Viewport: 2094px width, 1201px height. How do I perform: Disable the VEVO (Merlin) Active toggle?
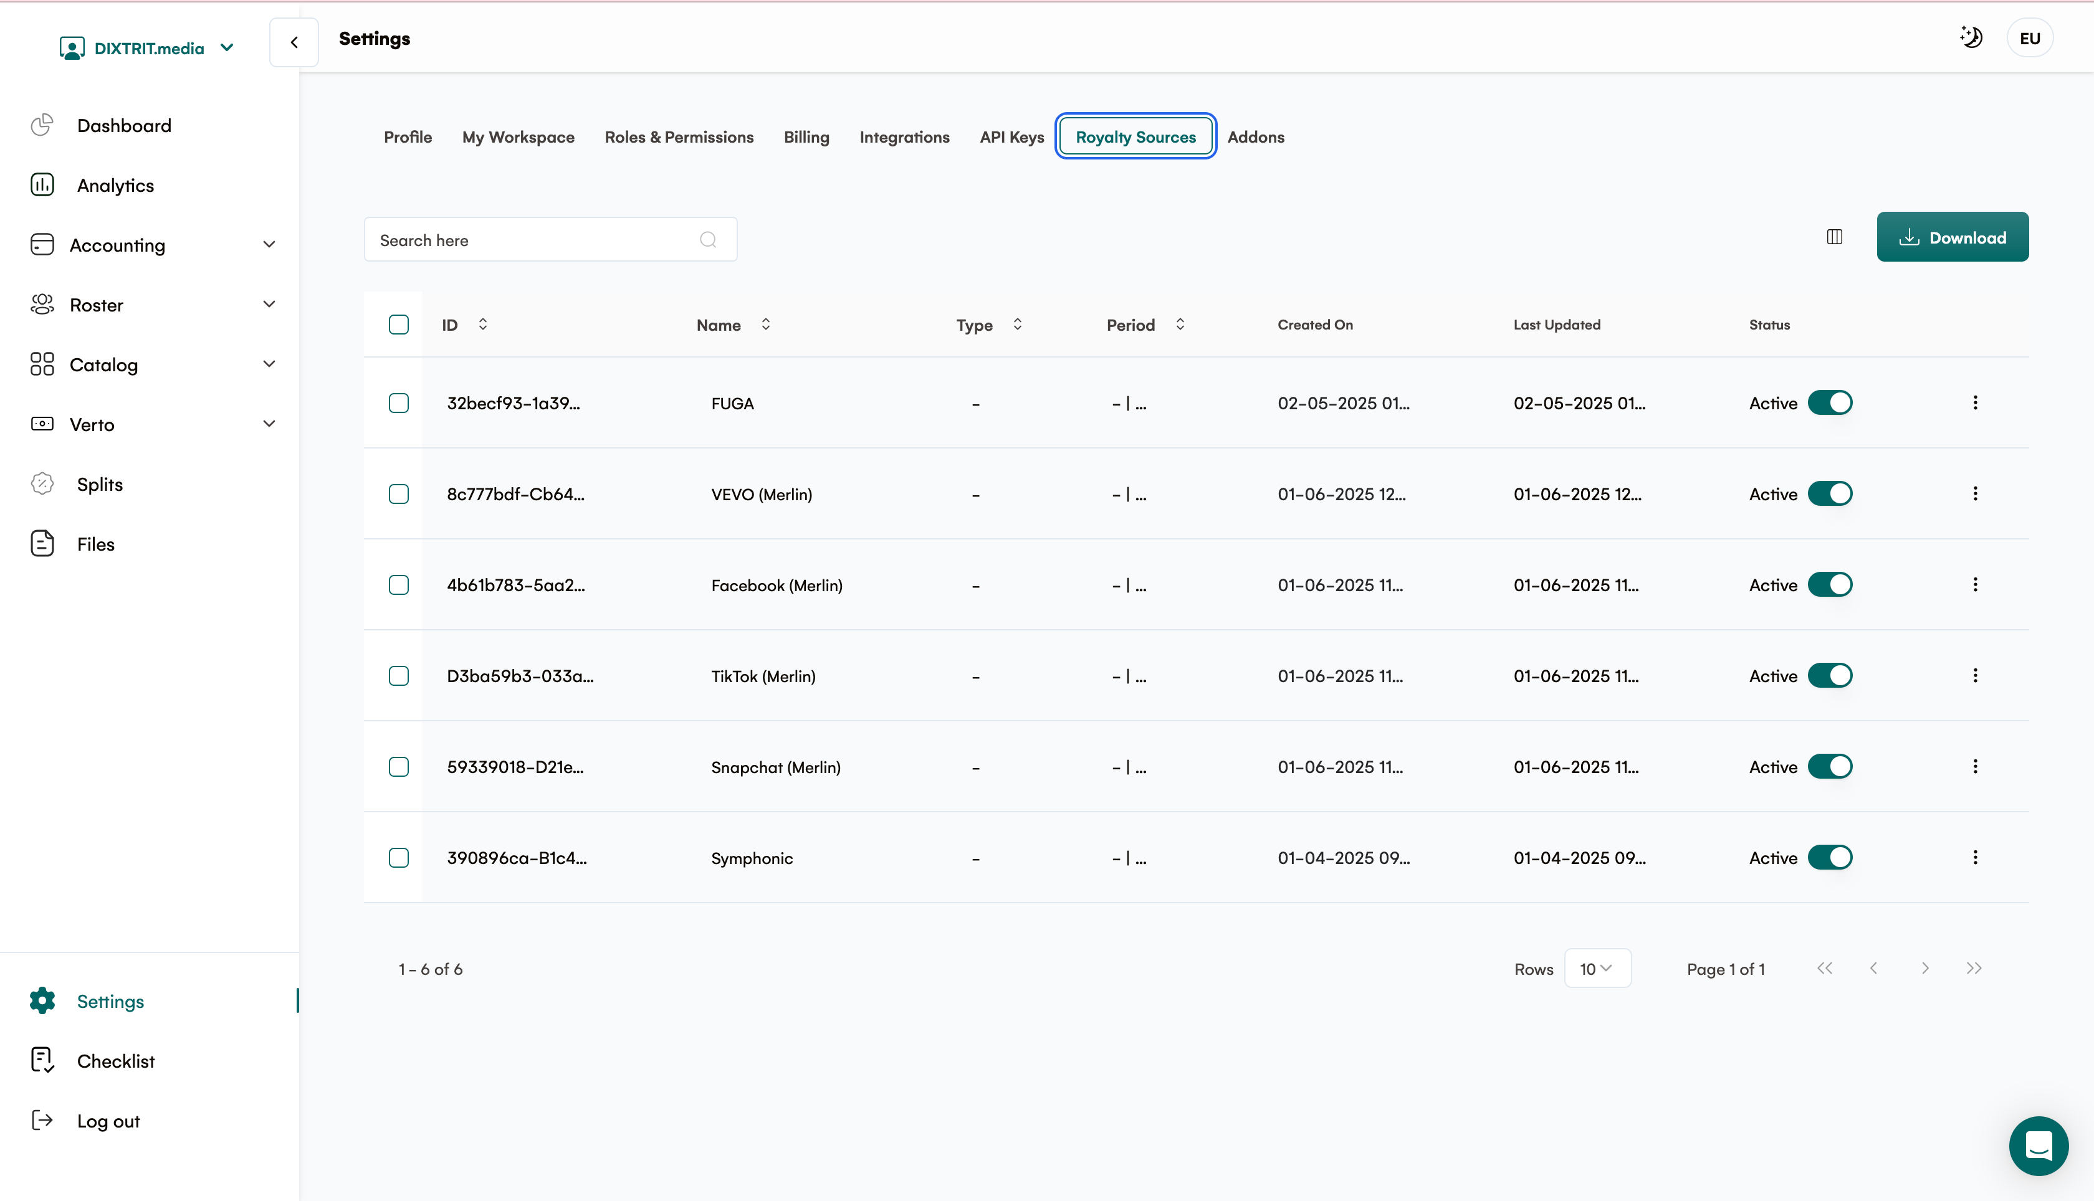(x=1830, y=493)
